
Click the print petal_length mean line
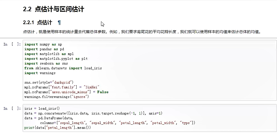(x=58, y=128)
